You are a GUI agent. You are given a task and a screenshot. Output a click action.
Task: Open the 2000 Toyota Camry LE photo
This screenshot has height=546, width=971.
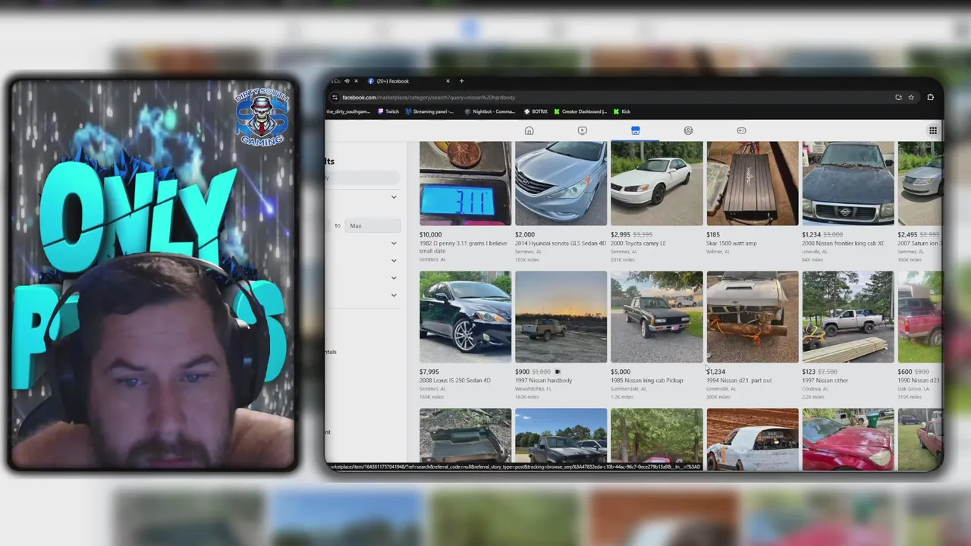656,184
